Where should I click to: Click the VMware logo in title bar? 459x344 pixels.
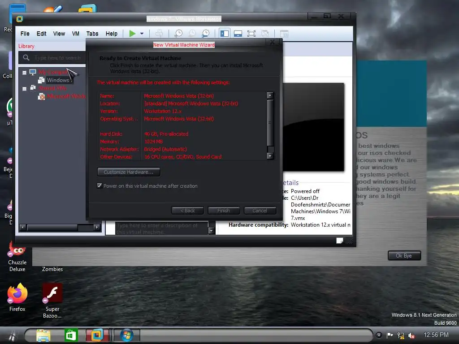[20, 19]
